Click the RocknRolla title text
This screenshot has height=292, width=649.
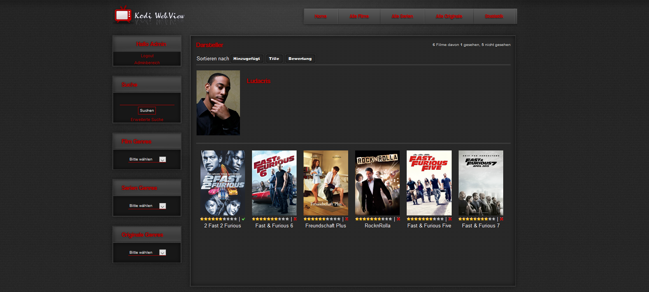pos(377,225)
